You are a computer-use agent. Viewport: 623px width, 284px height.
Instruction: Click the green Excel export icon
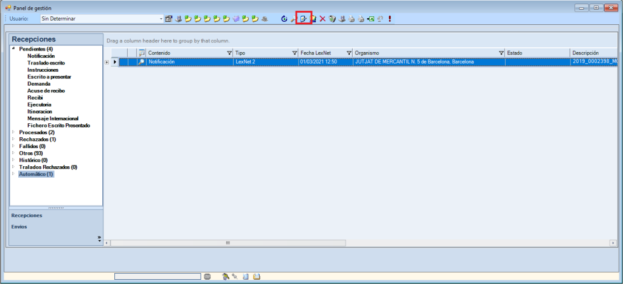click(x=370, y=19)
